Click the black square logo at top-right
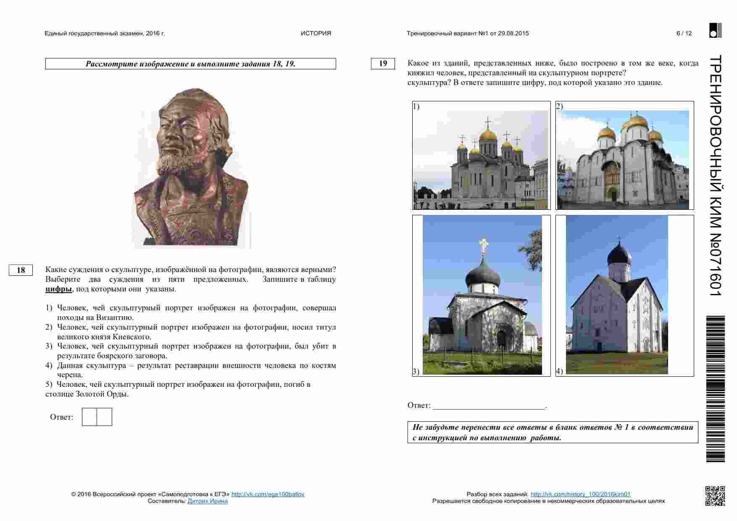737x521 pixels. tap(715, 31)
